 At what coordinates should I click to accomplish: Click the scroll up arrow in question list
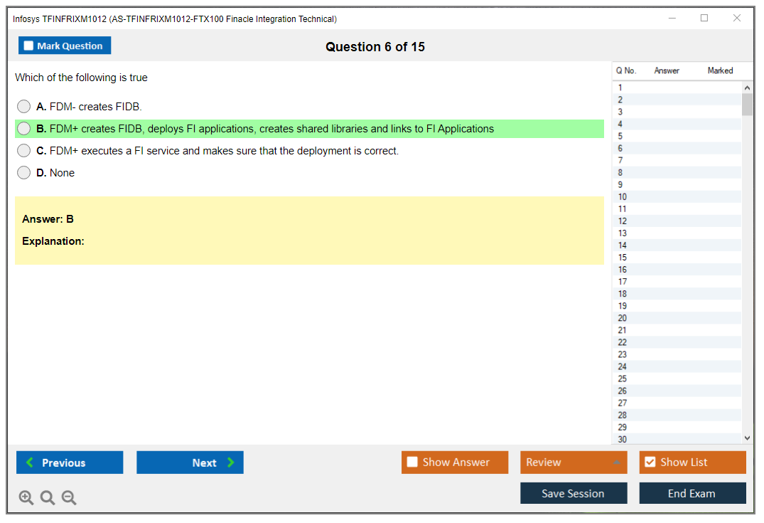coord(746,88)
